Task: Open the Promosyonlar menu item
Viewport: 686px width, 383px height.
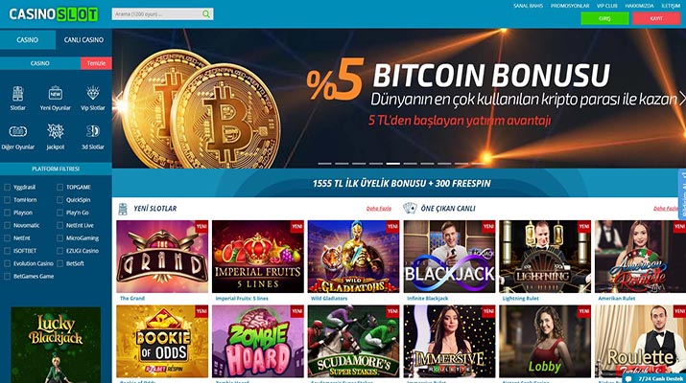Action: [x=570, y=6]
